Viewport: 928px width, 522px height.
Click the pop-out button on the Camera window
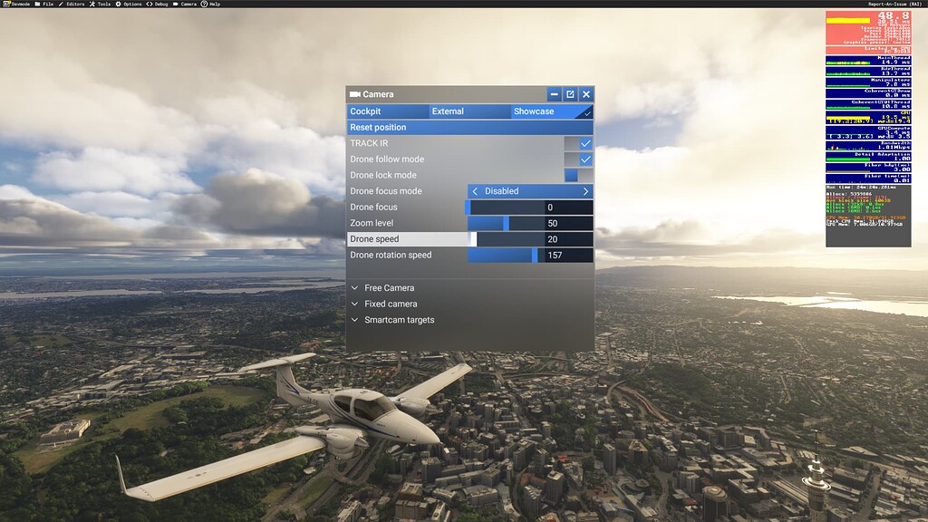[x=569, y=93]
